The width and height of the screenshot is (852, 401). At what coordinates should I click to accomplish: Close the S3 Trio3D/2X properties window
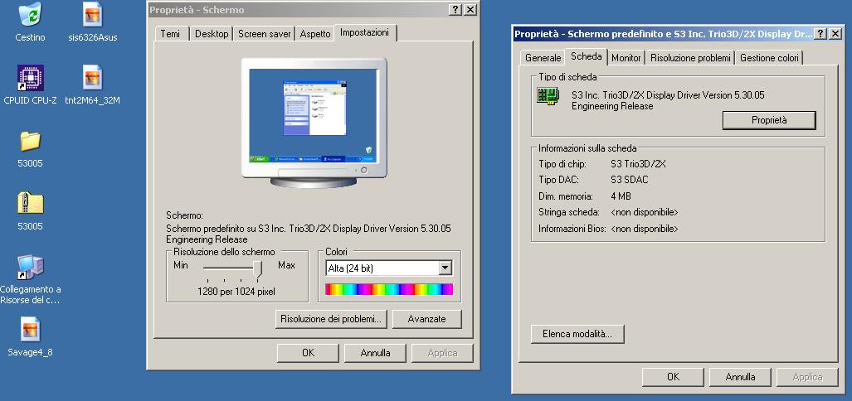click(x=835, y=34)
